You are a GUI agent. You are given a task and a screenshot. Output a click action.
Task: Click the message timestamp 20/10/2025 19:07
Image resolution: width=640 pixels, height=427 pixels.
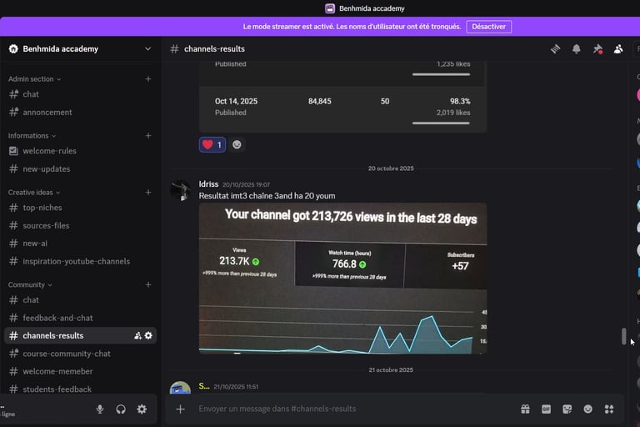(x=246, y=185)
